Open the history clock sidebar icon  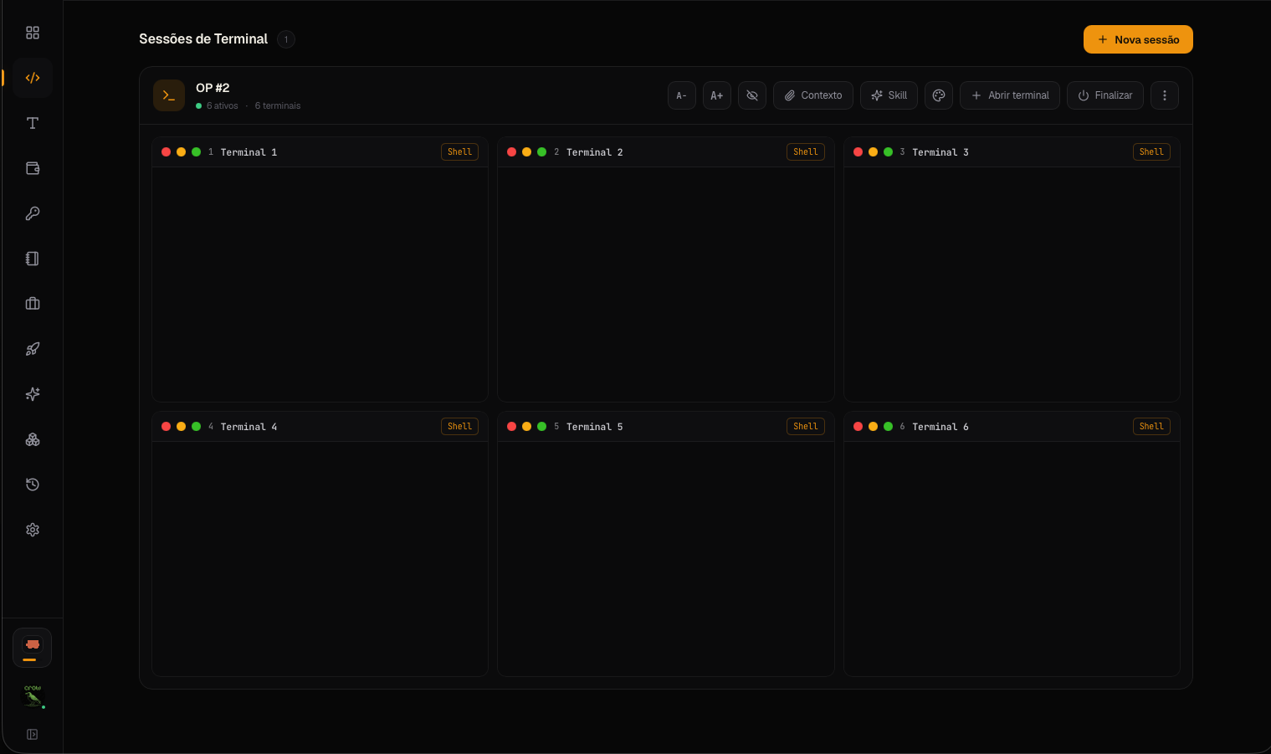click(33, 485)
